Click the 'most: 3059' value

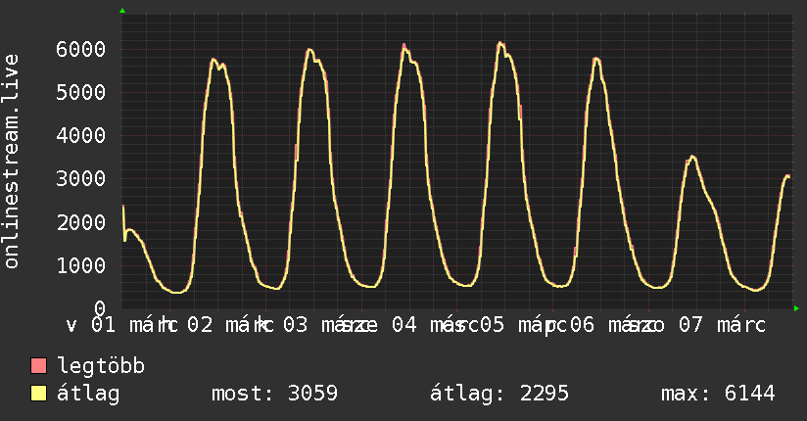point(275,394)
